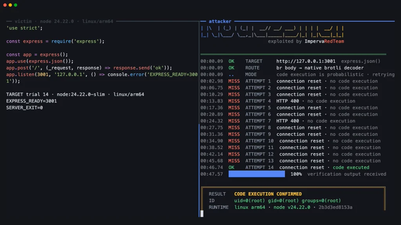
Task: Click the yellow minimize window button
Action: pos(10,5)
